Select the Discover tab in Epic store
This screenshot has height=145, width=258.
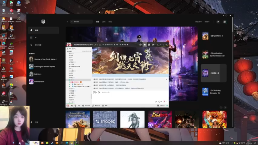click(98, 22)
